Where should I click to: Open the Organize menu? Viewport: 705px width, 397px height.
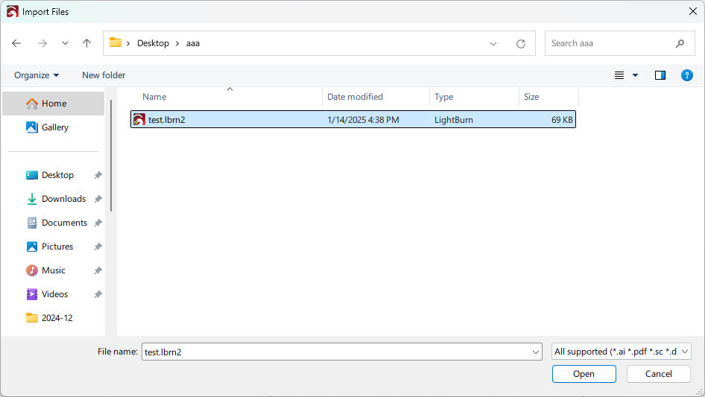(x=37, y=75)
